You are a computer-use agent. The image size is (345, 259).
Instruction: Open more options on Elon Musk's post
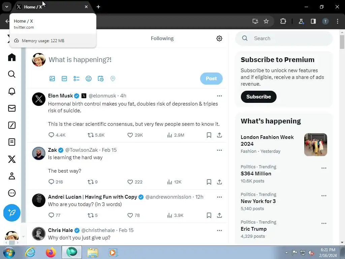coord(219,96)
